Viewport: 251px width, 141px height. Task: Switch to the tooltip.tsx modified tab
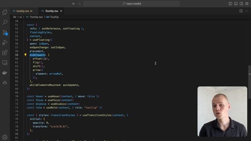(24, 11)
